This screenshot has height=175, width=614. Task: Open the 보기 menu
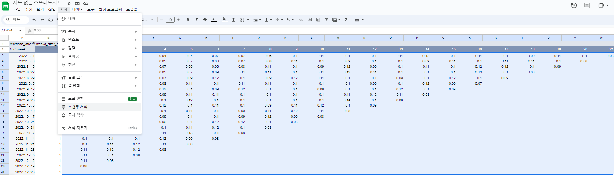pos(40,9)
